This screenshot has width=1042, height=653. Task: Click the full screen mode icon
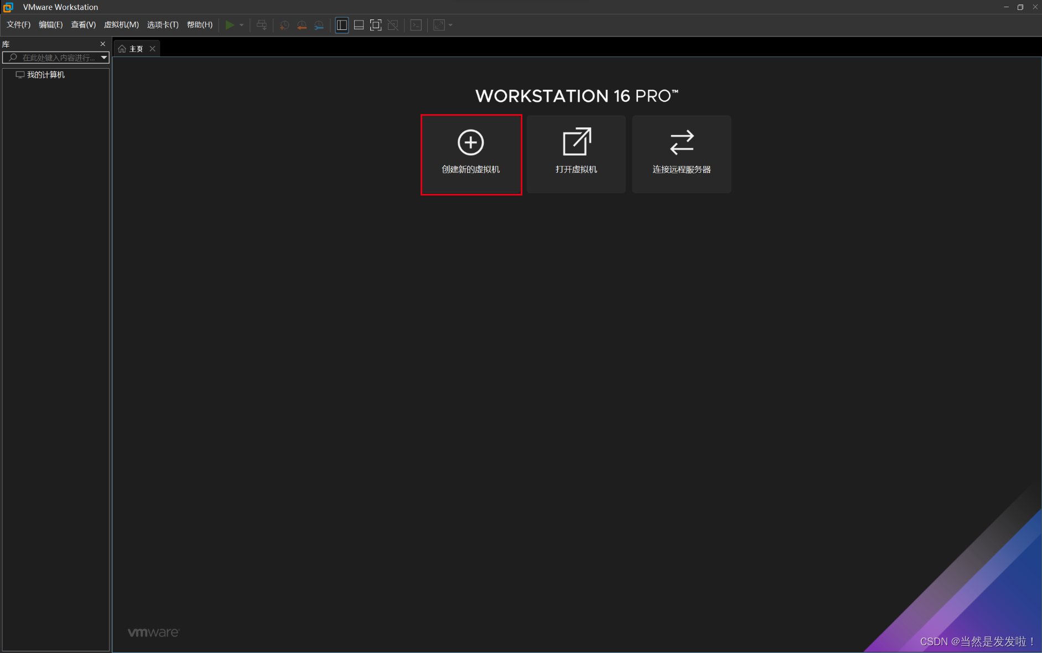pos(376,25)
